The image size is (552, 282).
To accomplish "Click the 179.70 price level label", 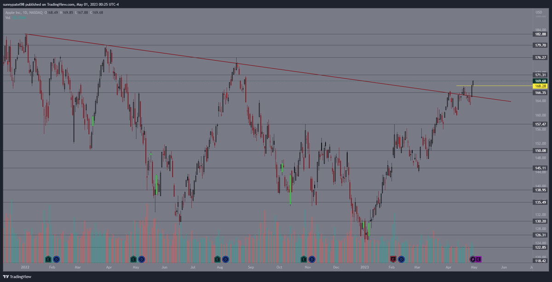I will point(540,45).
